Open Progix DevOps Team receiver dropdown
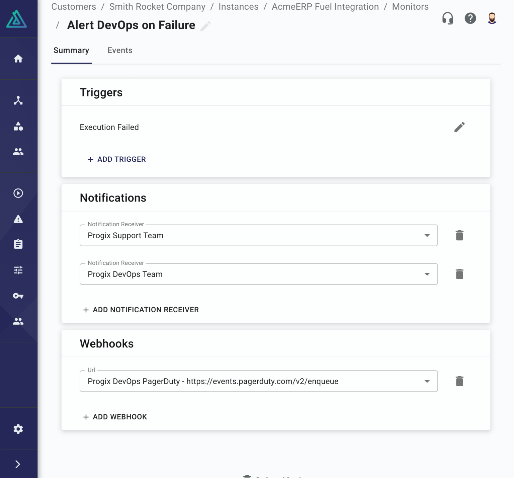 click(x=259, y=274)
